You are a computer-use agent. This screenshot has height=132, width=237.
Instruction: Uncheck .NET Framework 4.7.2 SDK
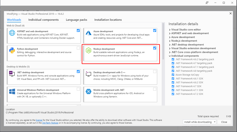click(x=173, y=94)
